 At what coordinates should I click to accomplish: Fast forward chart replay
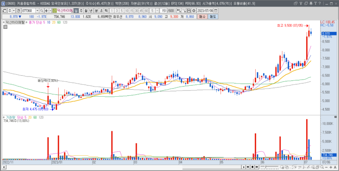(x=257, y=167)
